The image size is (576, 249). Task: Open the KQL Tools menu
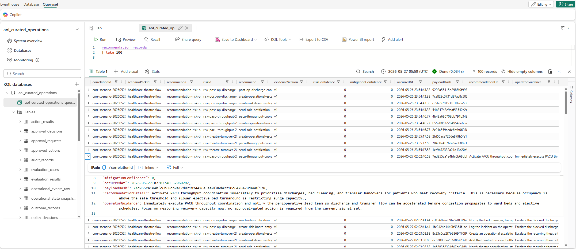click(278, 39)
